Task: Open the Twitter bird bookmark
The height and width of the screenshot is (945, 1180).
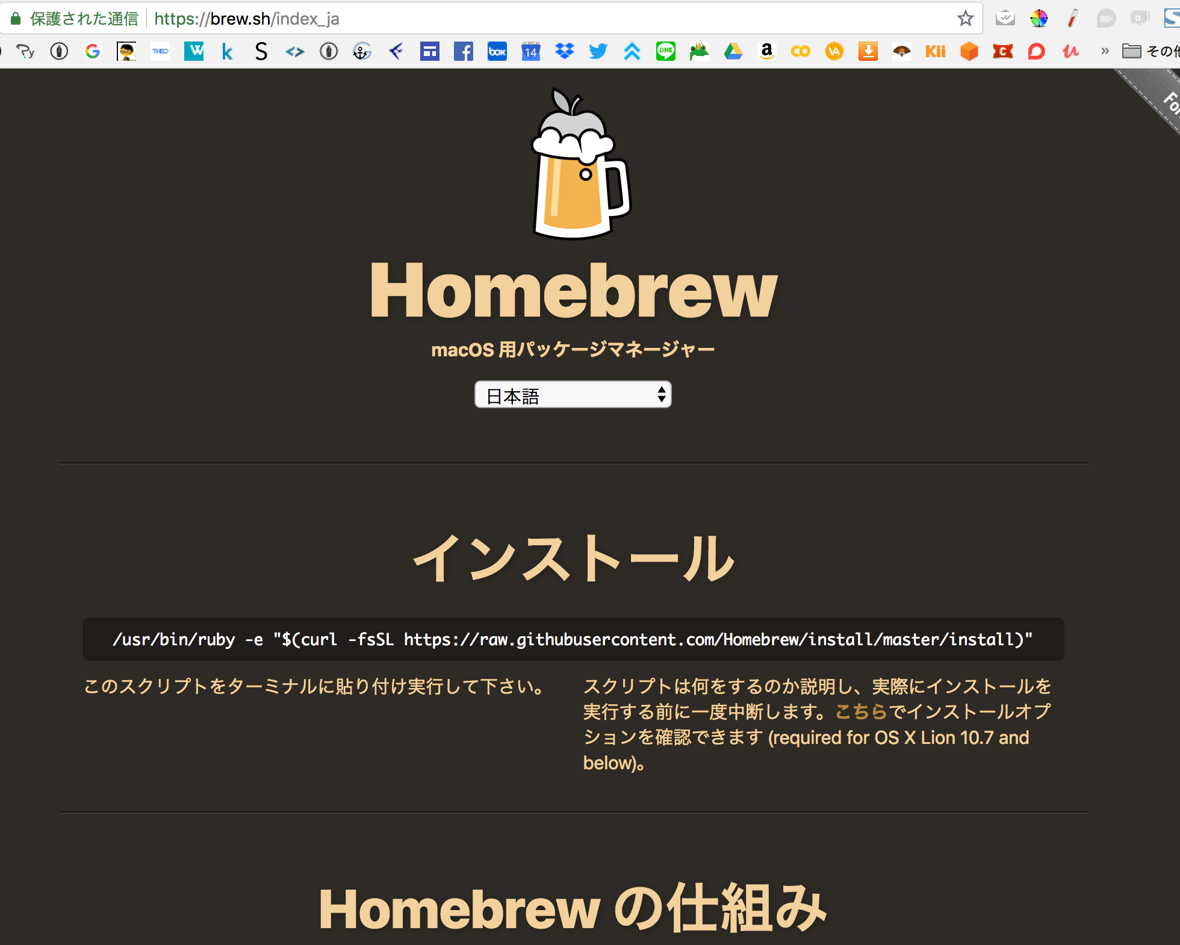Action: [598, 52]
